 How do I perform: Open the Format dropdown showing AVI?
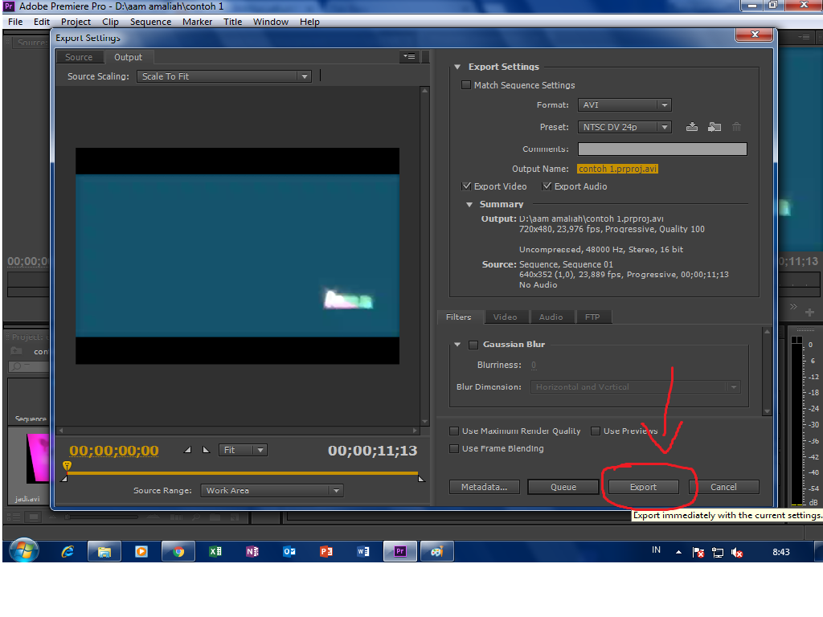624,105
